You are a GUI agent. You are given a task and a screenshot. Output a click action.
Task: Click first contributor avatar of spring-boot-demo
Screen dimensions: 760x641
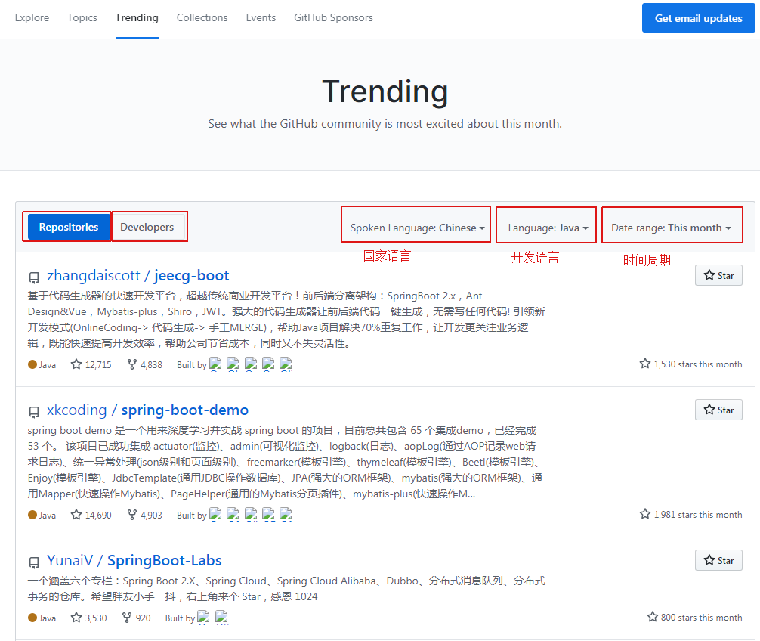(x=215, y=515)
